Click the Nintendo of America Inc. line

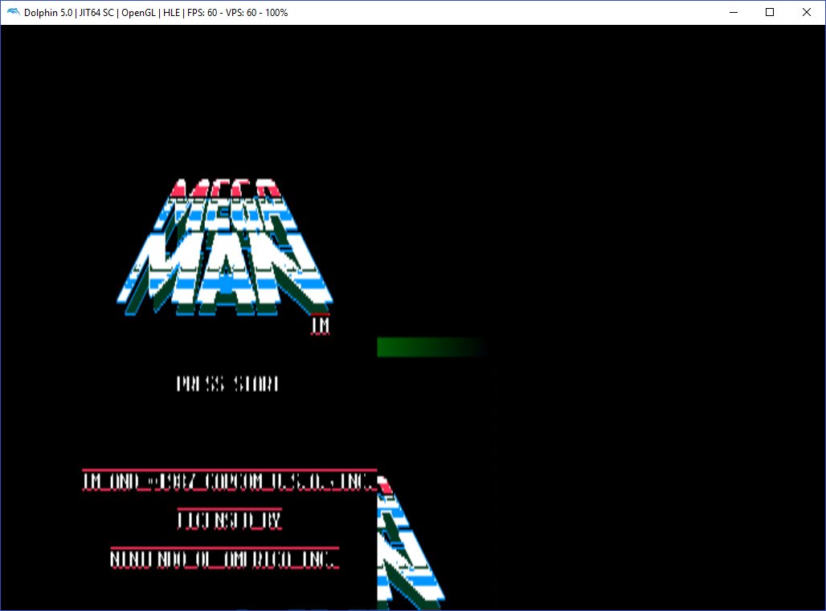click(x=224, y=558)
